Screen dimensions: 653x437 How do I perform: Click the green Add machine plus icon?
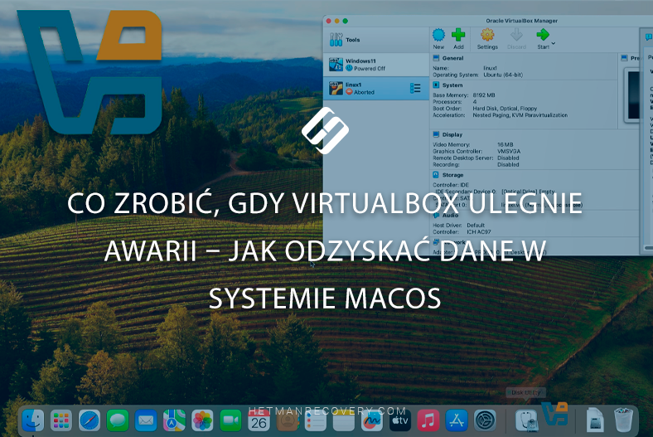click(458, 35)
